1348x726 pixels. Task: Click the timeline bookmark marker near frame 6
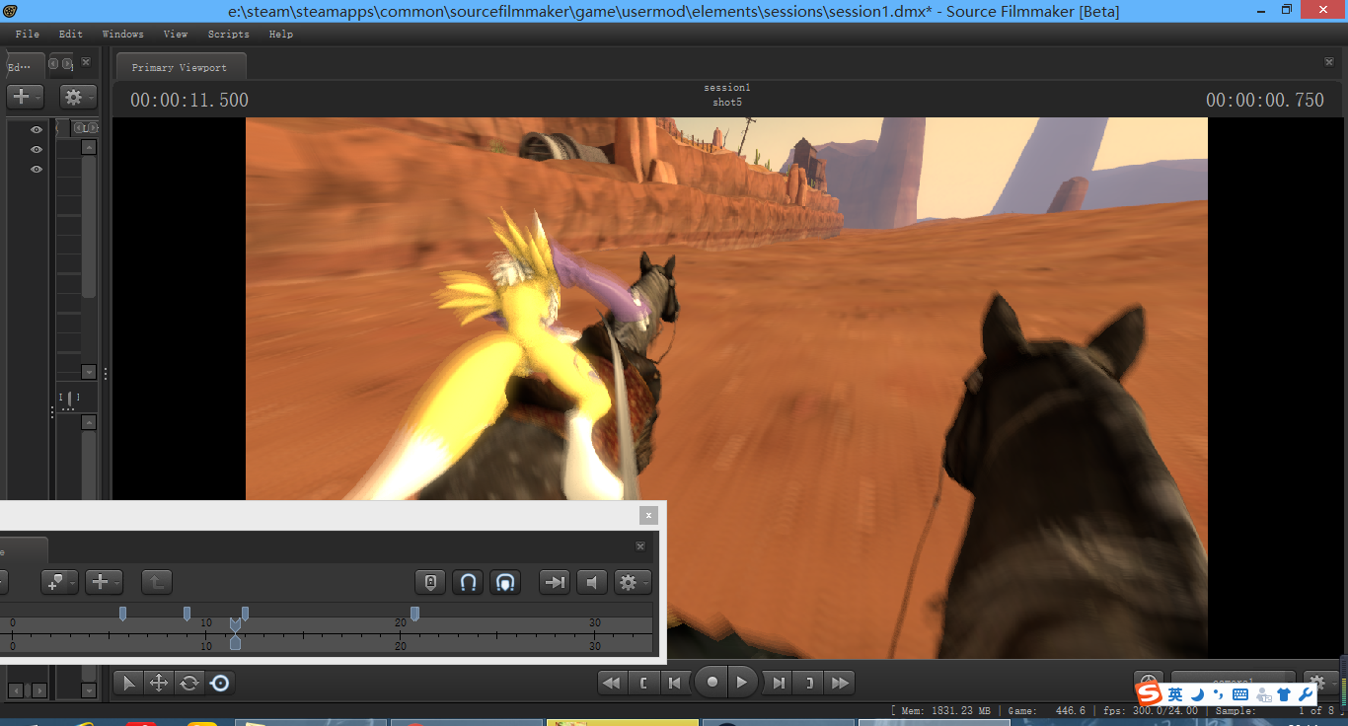pos(122,614)
